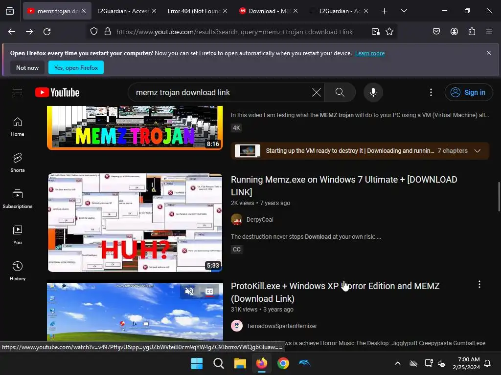Open Windows taskbar search
The width and height of the screenshot is (501, 375).
tap(219, 363)
